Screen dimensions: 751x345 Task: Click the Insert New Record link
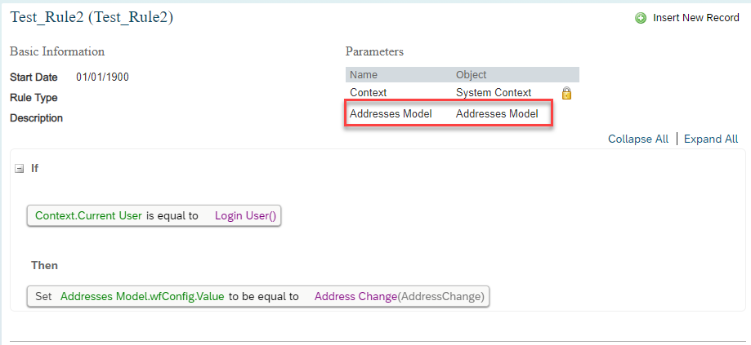coord(696,18)
